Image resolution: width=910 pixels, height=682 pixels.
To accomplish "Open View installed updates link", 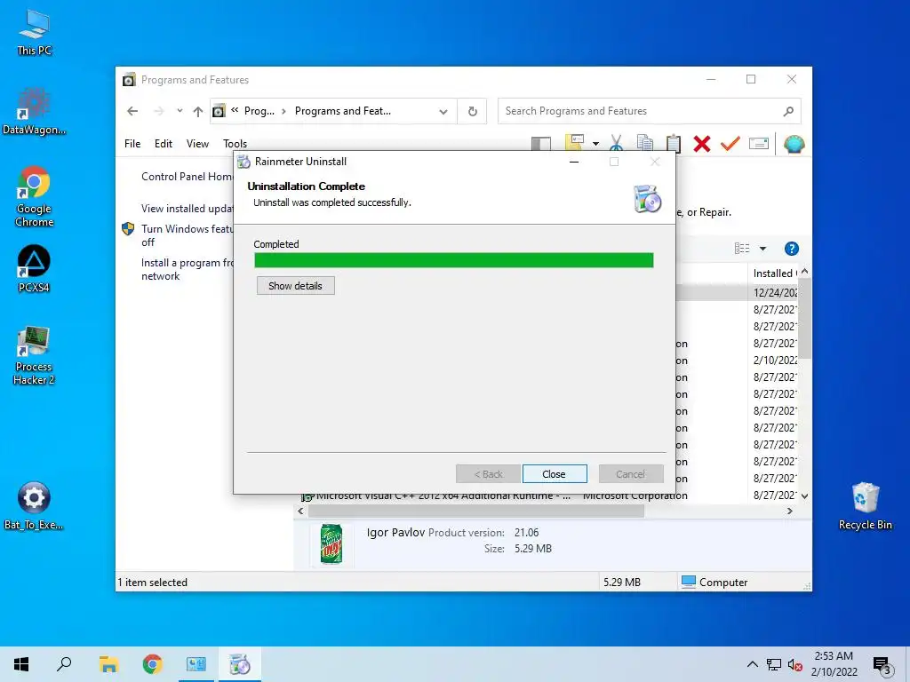I will pos(187,208).
